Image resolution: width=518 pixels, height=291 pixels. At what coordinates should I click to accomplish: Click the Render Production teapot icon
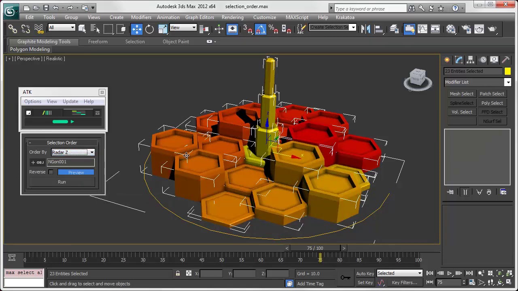tap(492, 29)
